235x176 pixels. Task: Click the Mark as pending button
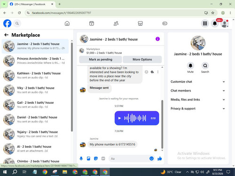[101, 60]
